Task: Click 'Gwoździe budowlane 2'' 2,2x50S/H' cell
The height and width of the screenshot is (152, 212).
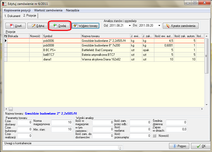Action: click(106, 41)
